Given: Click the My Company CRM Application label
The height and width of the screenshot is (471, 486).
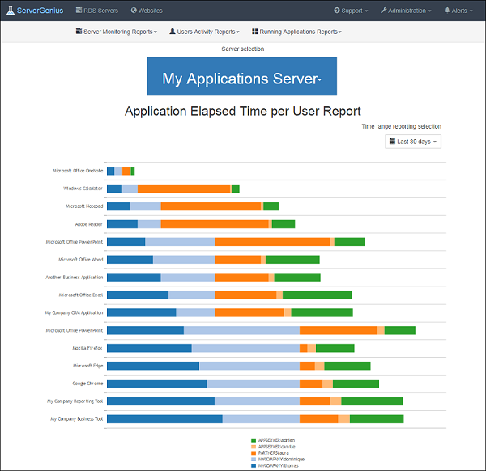Looking at the screenshot, I should pyautogui.click(x=74, y=312).
